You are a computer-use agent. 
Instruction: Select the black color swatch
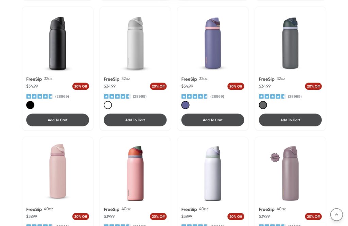pyautogui.click(x=30, y=105)
